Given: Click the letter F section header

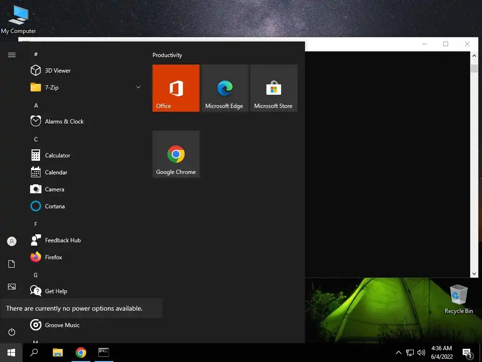Looking at the screenshot, I should (36, 224).
